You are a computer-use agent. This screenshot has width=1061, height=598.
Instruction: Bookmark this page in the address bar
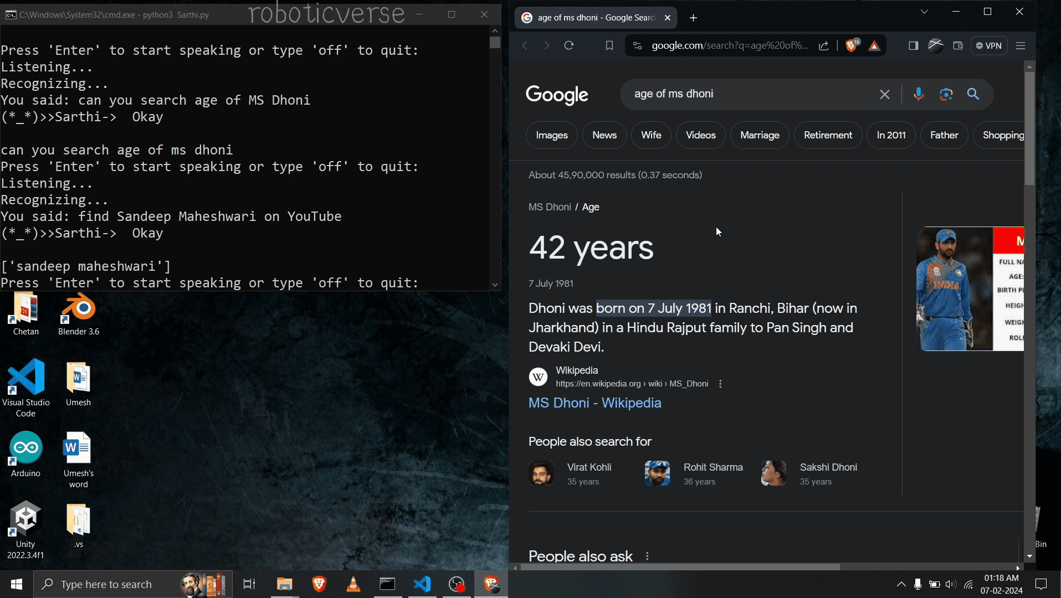click(x=609, y=46)
